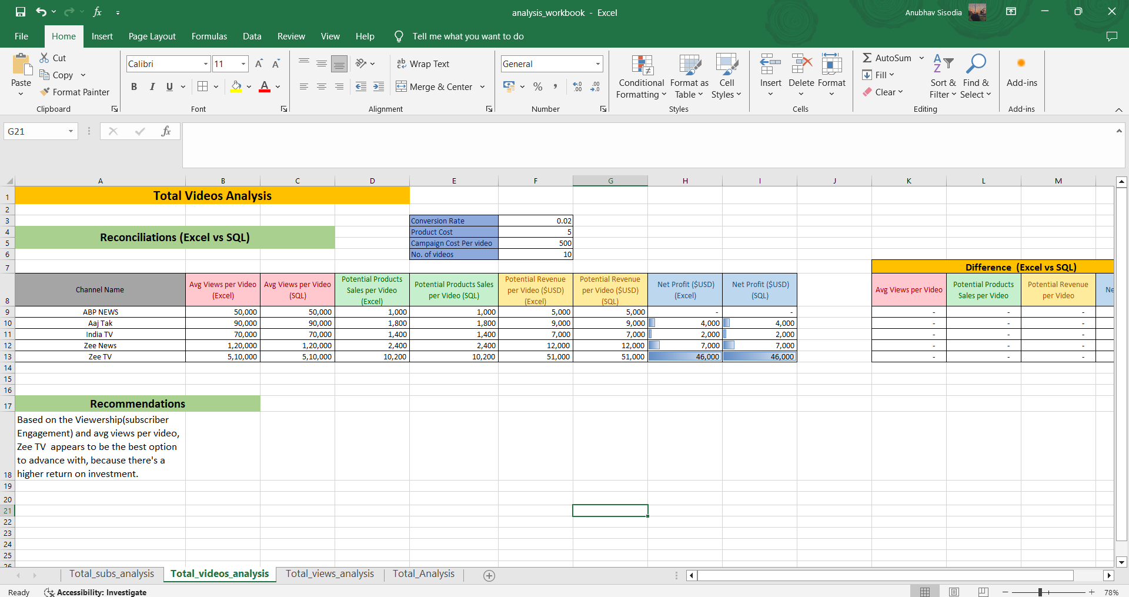Expand AutoSum dropdown arrow
Screen dimensions: 1129x597
click(921, 58)
